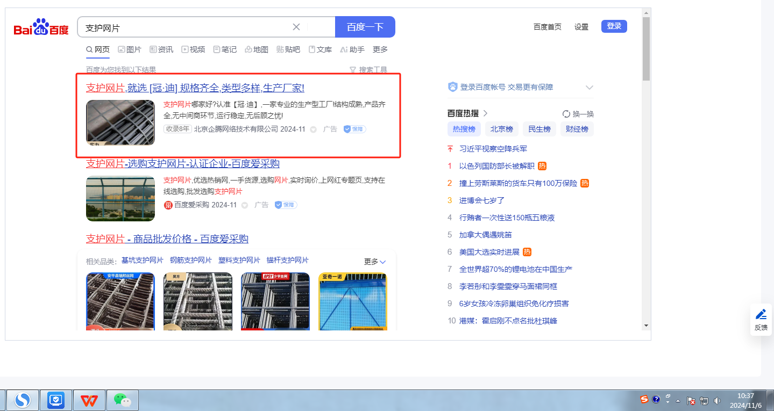Open 支护网片 - 商品批发价格 - 百度爱采购 link
The height and width of the screenshot is (411, 774).
[x=167, y=239]
